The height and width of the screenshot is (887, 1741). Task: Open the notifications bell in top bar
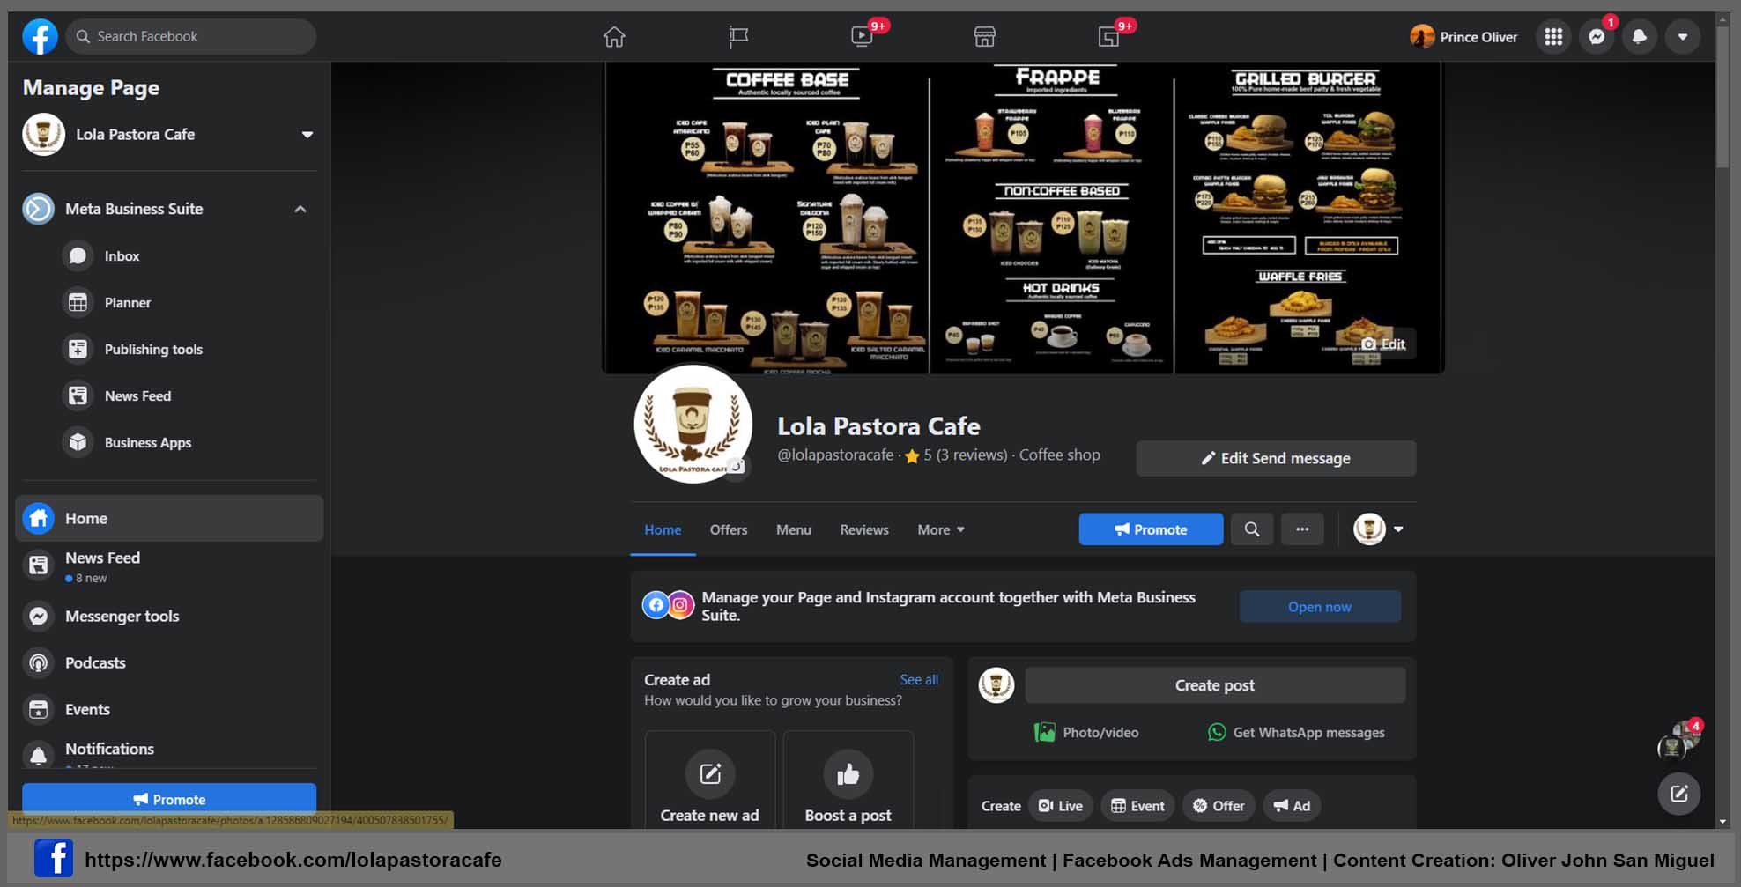pos(1640,37)
